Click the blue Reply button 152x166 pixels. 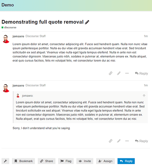coord(126,161)
